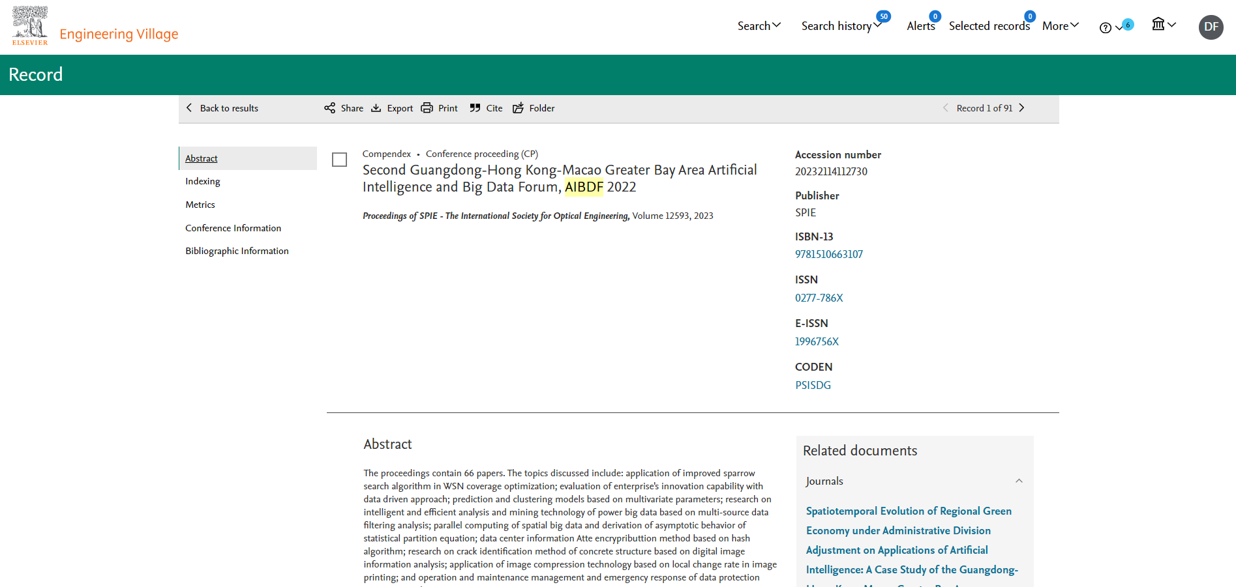Click the Print printer icon

point(427,108)
